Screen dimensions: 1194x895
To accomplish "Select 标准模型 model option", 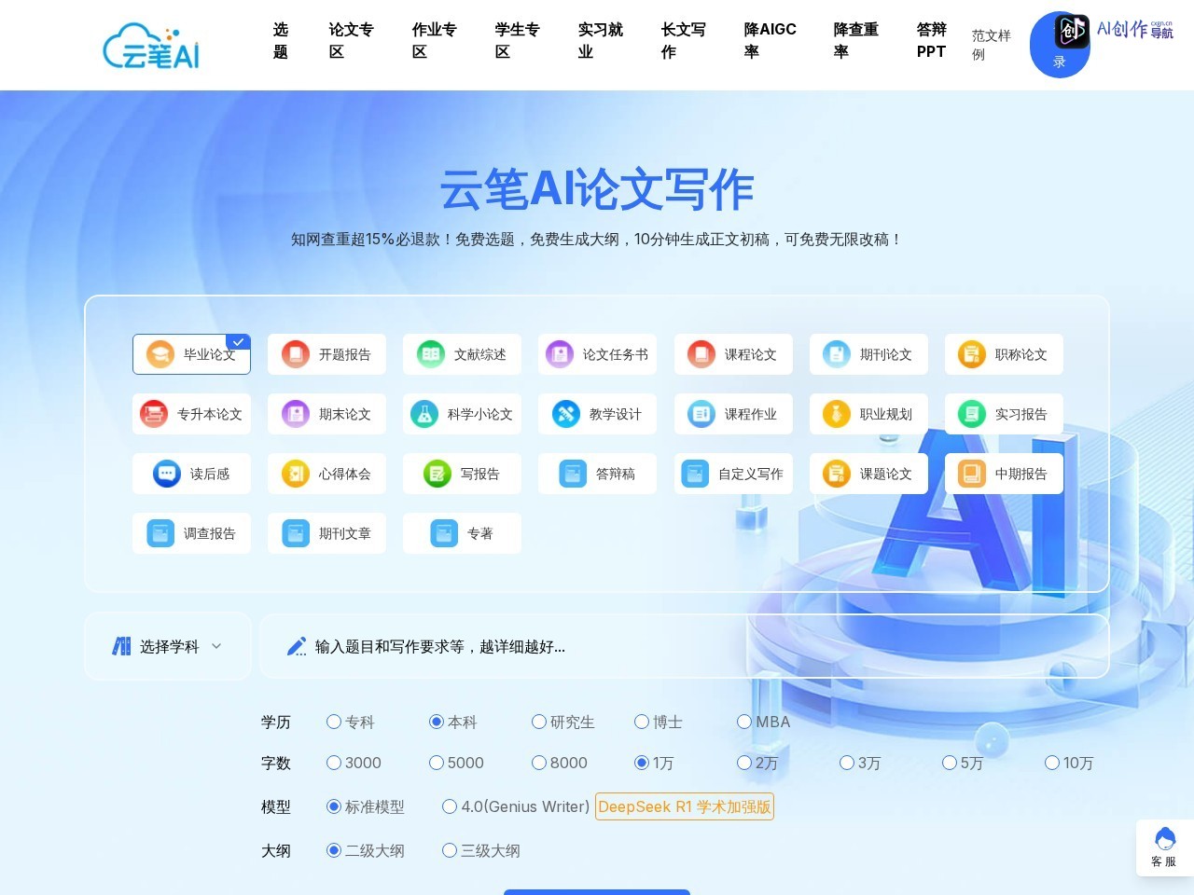I will [x=334, y=806].
